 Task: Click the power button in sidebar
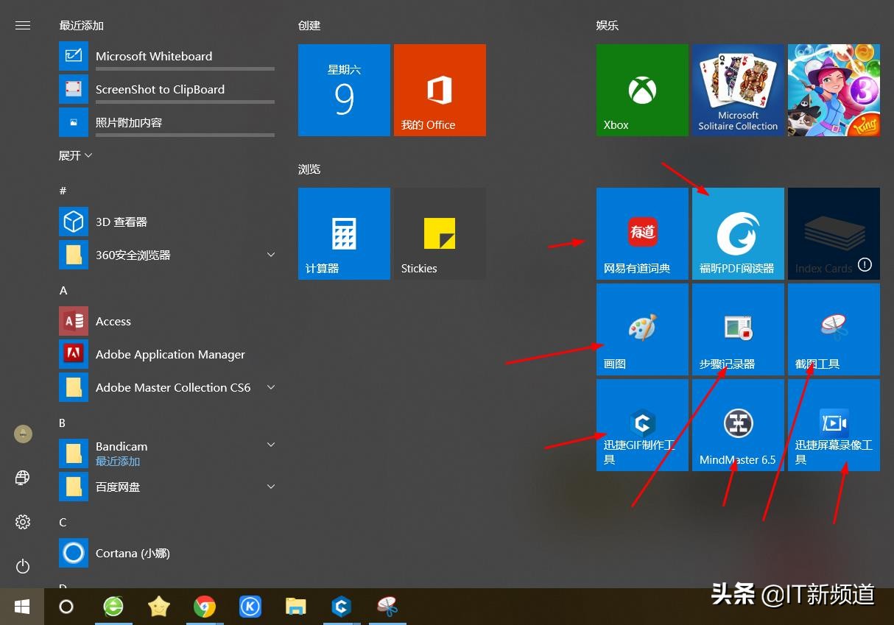(23, 566)
